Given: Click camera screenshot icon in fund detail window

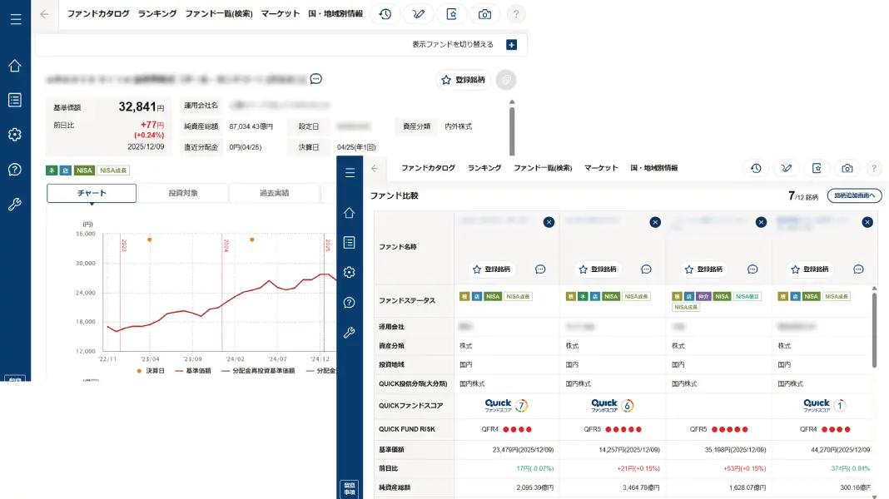Looking at the screenshot, I should 484,14.
